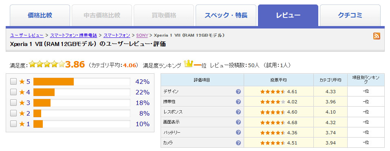
Task: Click the 42% five-star rating bar
Action: (x=82, y=81)
